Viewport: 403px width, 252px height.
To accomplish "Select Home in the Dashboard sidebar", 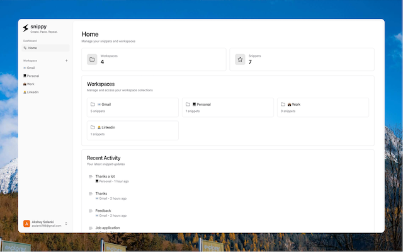I will pyautogui.click(x=45, y=48).
